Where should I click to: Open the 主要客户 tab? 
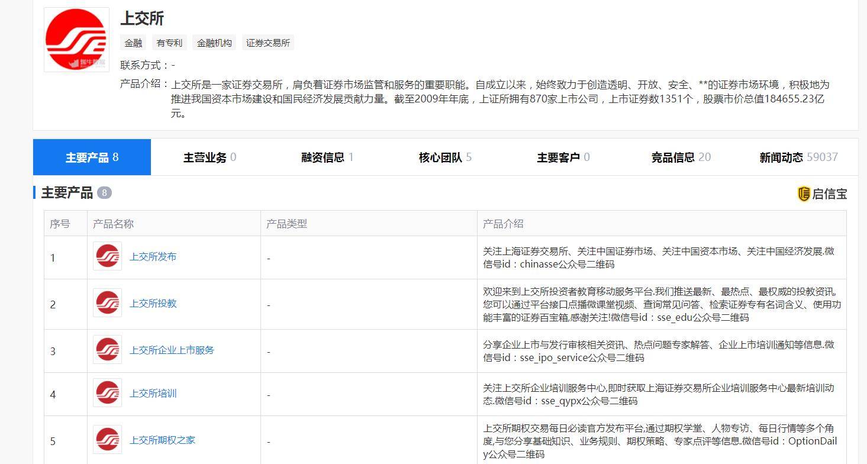point(563,157)
